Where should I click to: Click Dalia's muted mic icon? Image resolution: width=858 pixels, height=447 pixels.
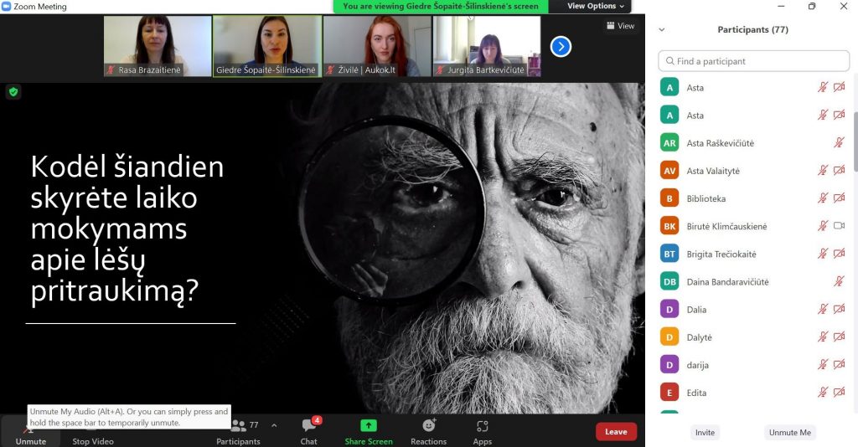[x=823, y=309]
